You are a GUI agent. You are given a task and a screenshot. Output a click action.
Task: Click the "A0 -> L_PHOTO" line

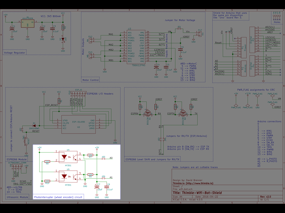point(267,159)
